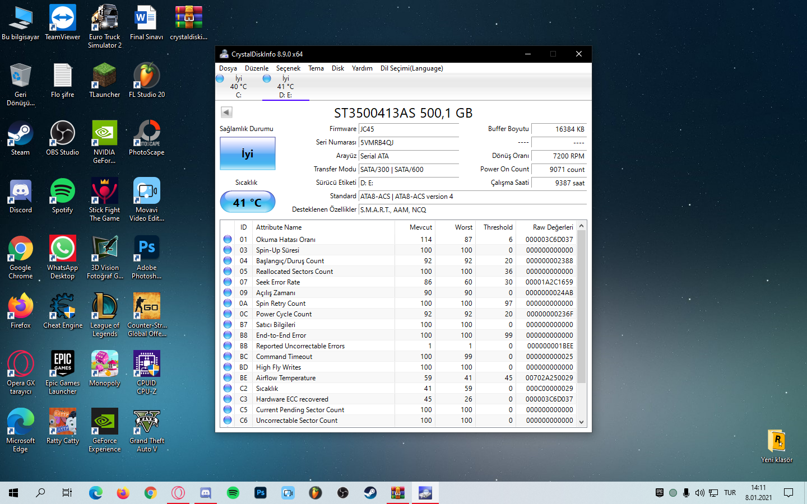This screenshot has height=504, width=807.
Task: Open crystaldiski... archive desktop icon
Action: pos(188,24)
